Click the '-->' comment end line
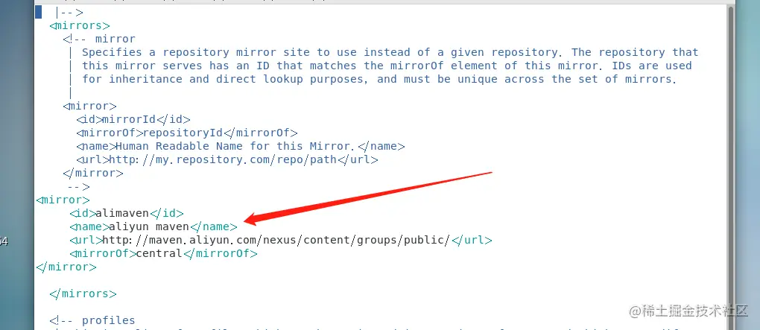760x330 pixels. coord(78,186)
